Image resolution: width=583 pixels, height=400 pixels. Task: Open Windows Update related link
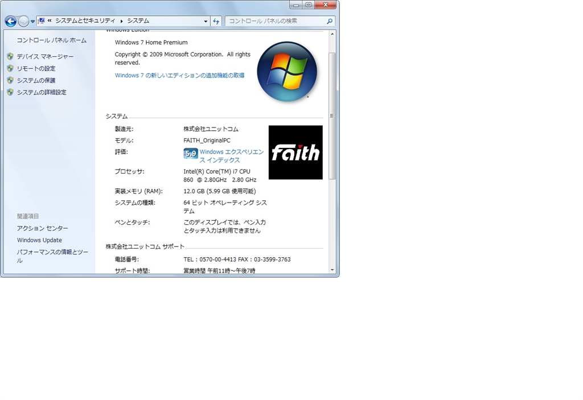point(39,240)
